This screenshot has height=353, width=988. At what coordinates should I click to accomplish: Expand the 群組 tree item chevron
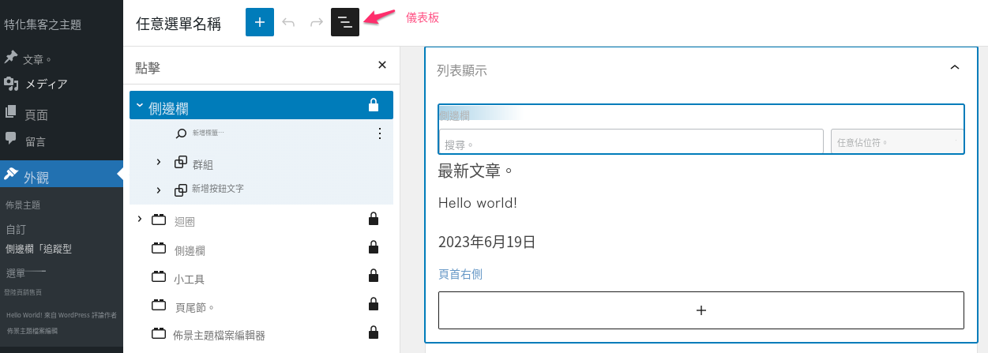coord(158,162)
